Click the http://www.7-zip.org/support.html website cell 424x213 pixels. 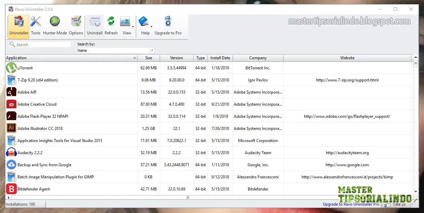(x=347, y=80)
